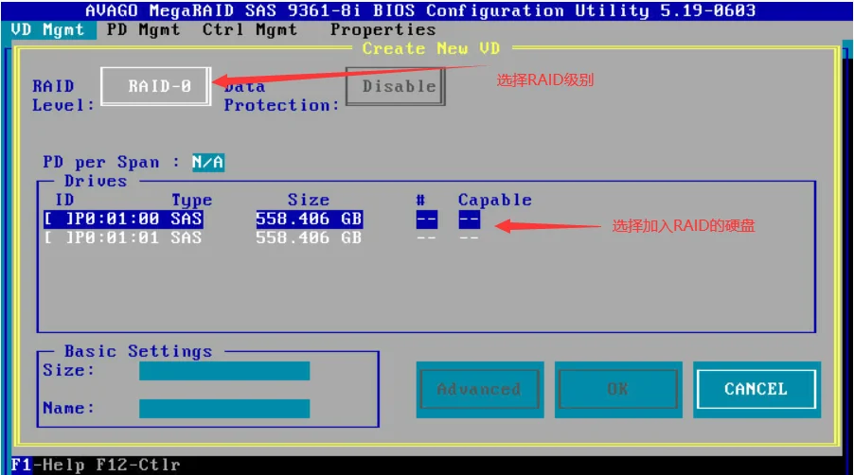Open the RAID-0 level selector
The height and width of the screenshot is (475, 854).
tap(156, 86)
